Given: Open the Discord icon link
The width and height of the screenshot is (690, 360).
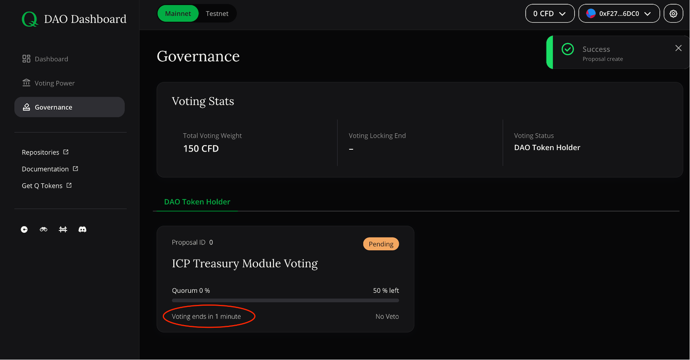Looking at the screenshot, I should [x=82, y=230].
